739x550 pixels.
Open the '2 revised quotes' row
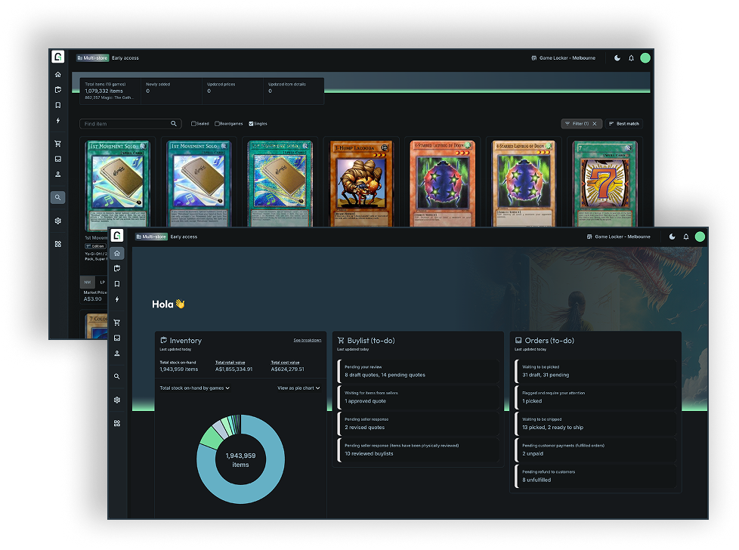click(418, 424)
